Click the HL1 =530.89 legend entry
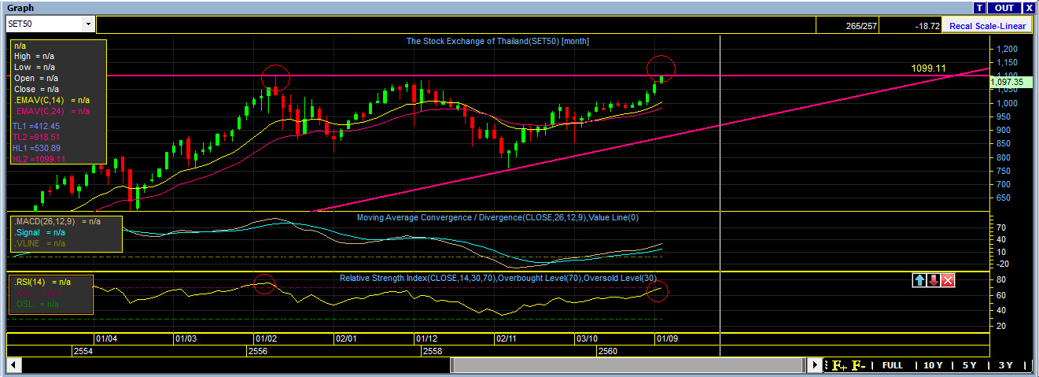This screenshot has height=377, width=1039. [37, 147]
